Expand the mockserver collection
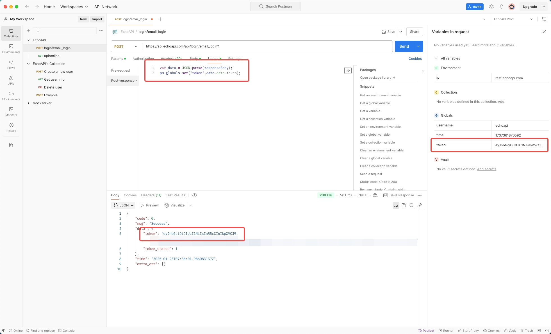551x334 pixels. pos(28,103)
